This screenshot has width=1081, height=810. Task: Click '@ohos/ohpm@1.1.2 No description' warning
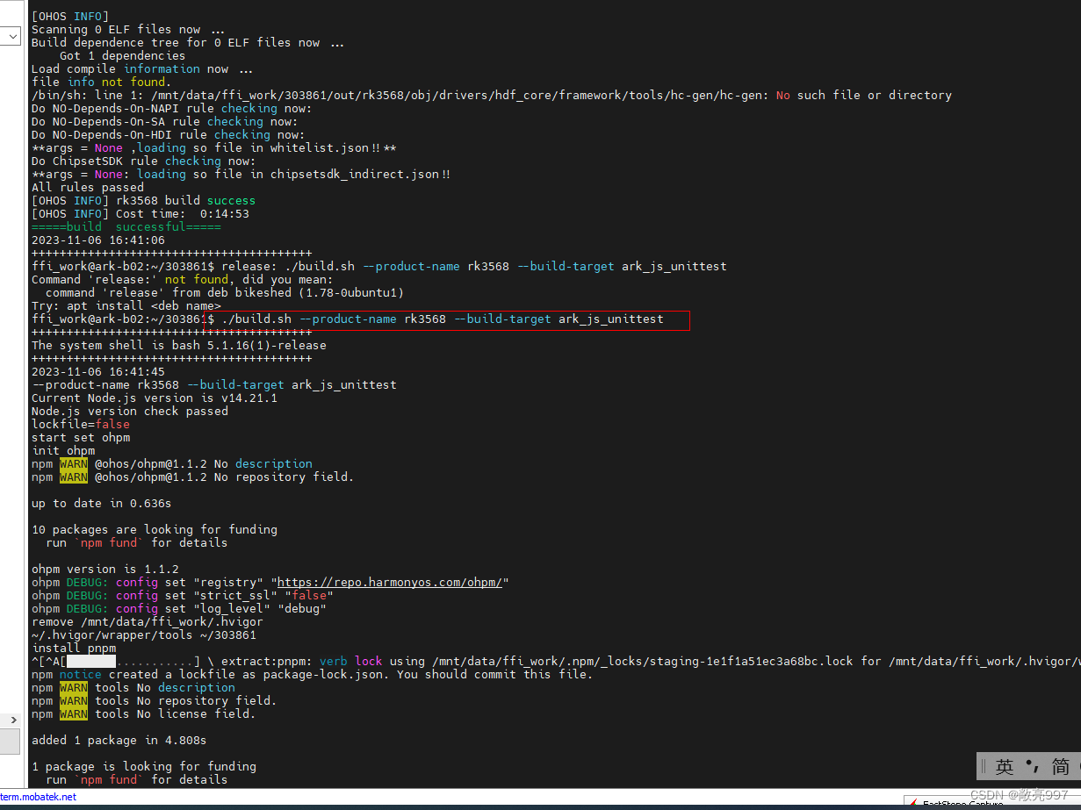click(x=172, y=463)
